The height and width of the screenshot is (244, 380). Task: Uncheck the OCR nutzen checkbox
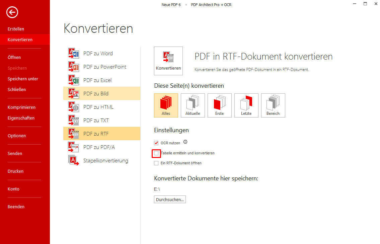pos(156,143)
